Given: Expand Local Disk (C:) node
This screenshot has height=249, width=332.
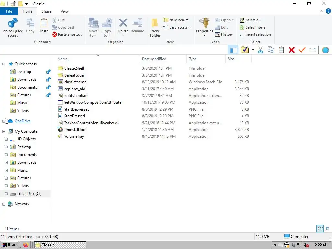Looking at the screenshot, I should pyautogui.click(x=6, y=194).
